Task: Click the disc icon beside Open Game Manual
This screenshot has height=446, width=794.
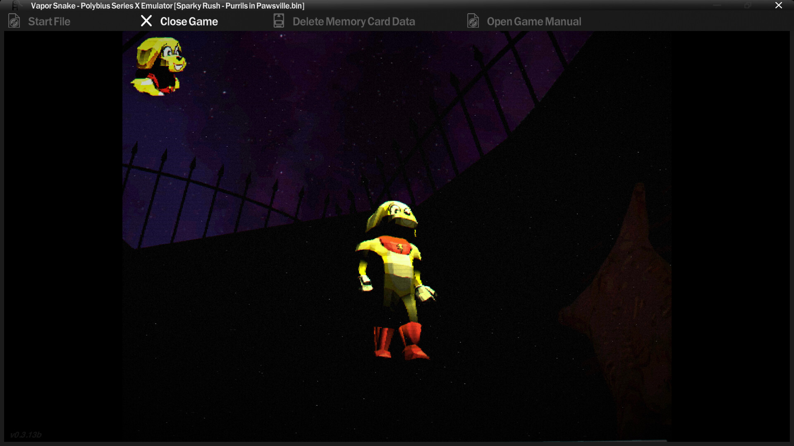Action: click(474, 20)
